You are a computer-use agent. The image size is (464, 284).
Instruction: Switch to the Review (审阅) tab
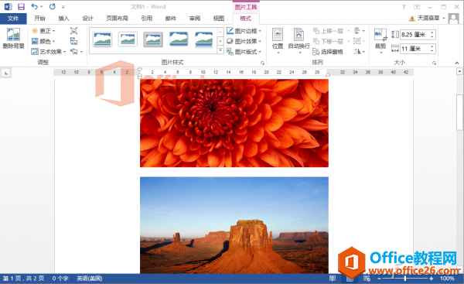pos(195,19)
